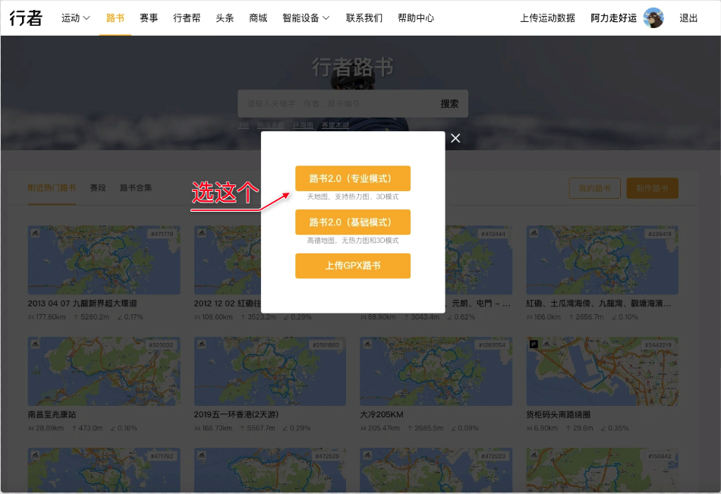Screen dimensions: 721x494
Task: Close the route book mode popup
Action: [455, 138]
